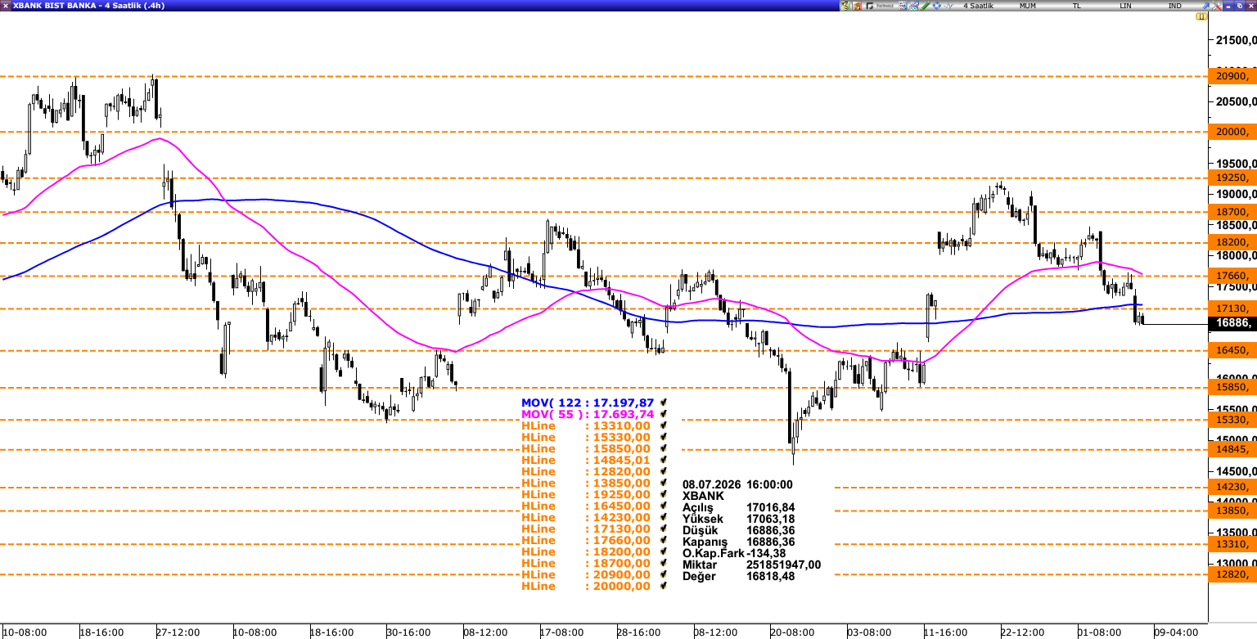Click the black 16886 last price label
The height and width of the screenshot is (639, 1257).
1232,323
